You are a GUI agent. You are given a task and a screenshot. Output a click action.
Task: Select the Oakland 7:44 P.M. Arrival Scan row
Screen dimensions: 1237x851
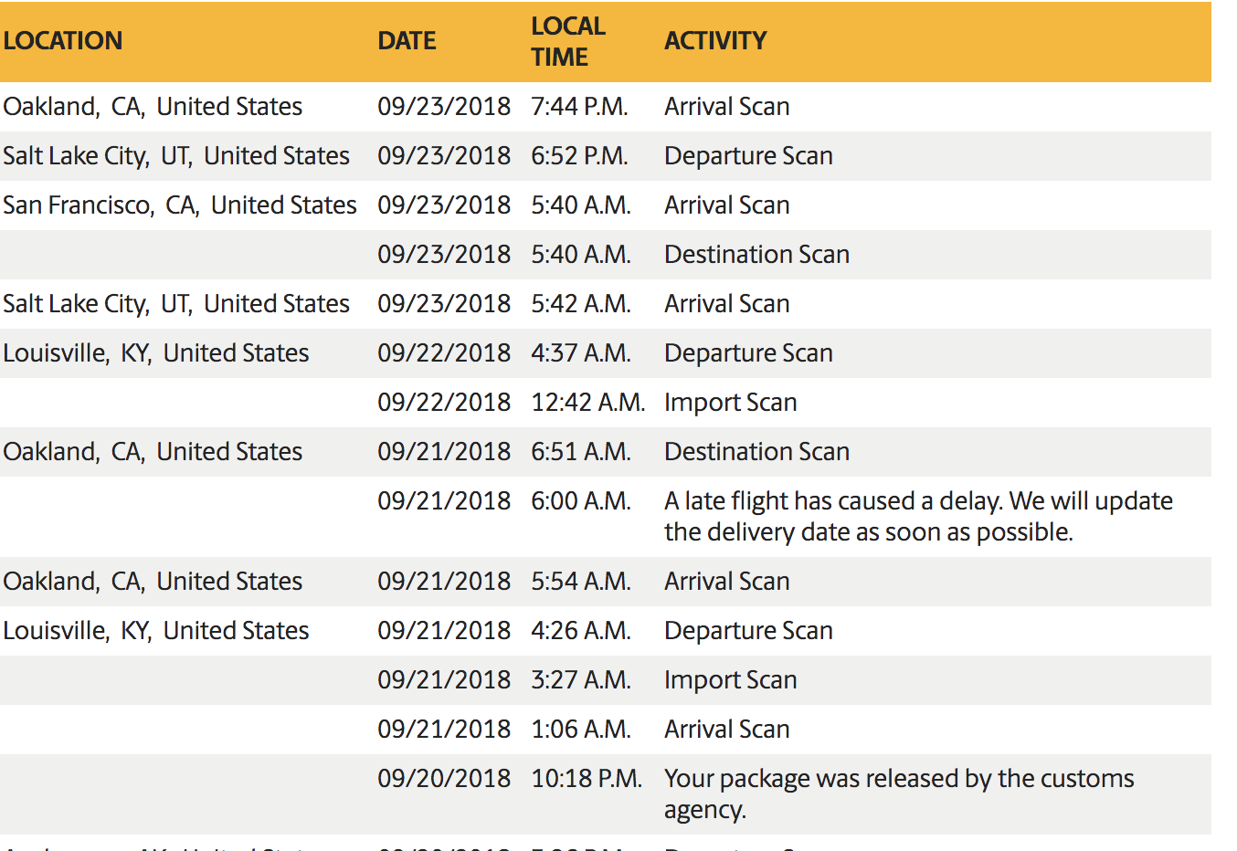click(606, 107)
